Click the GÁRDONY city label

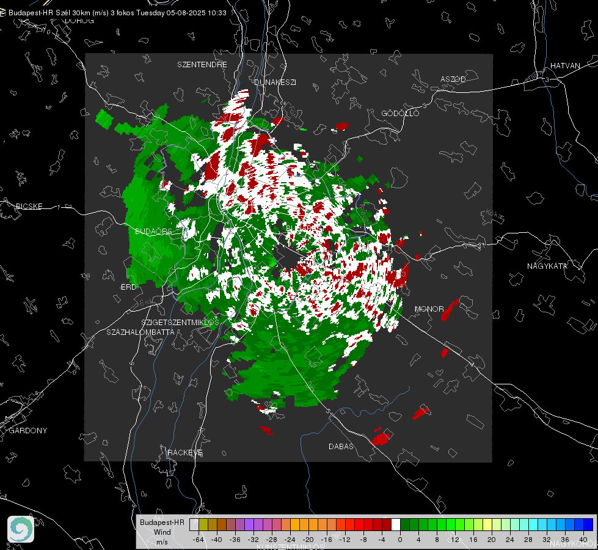click(x=28, y=431)
